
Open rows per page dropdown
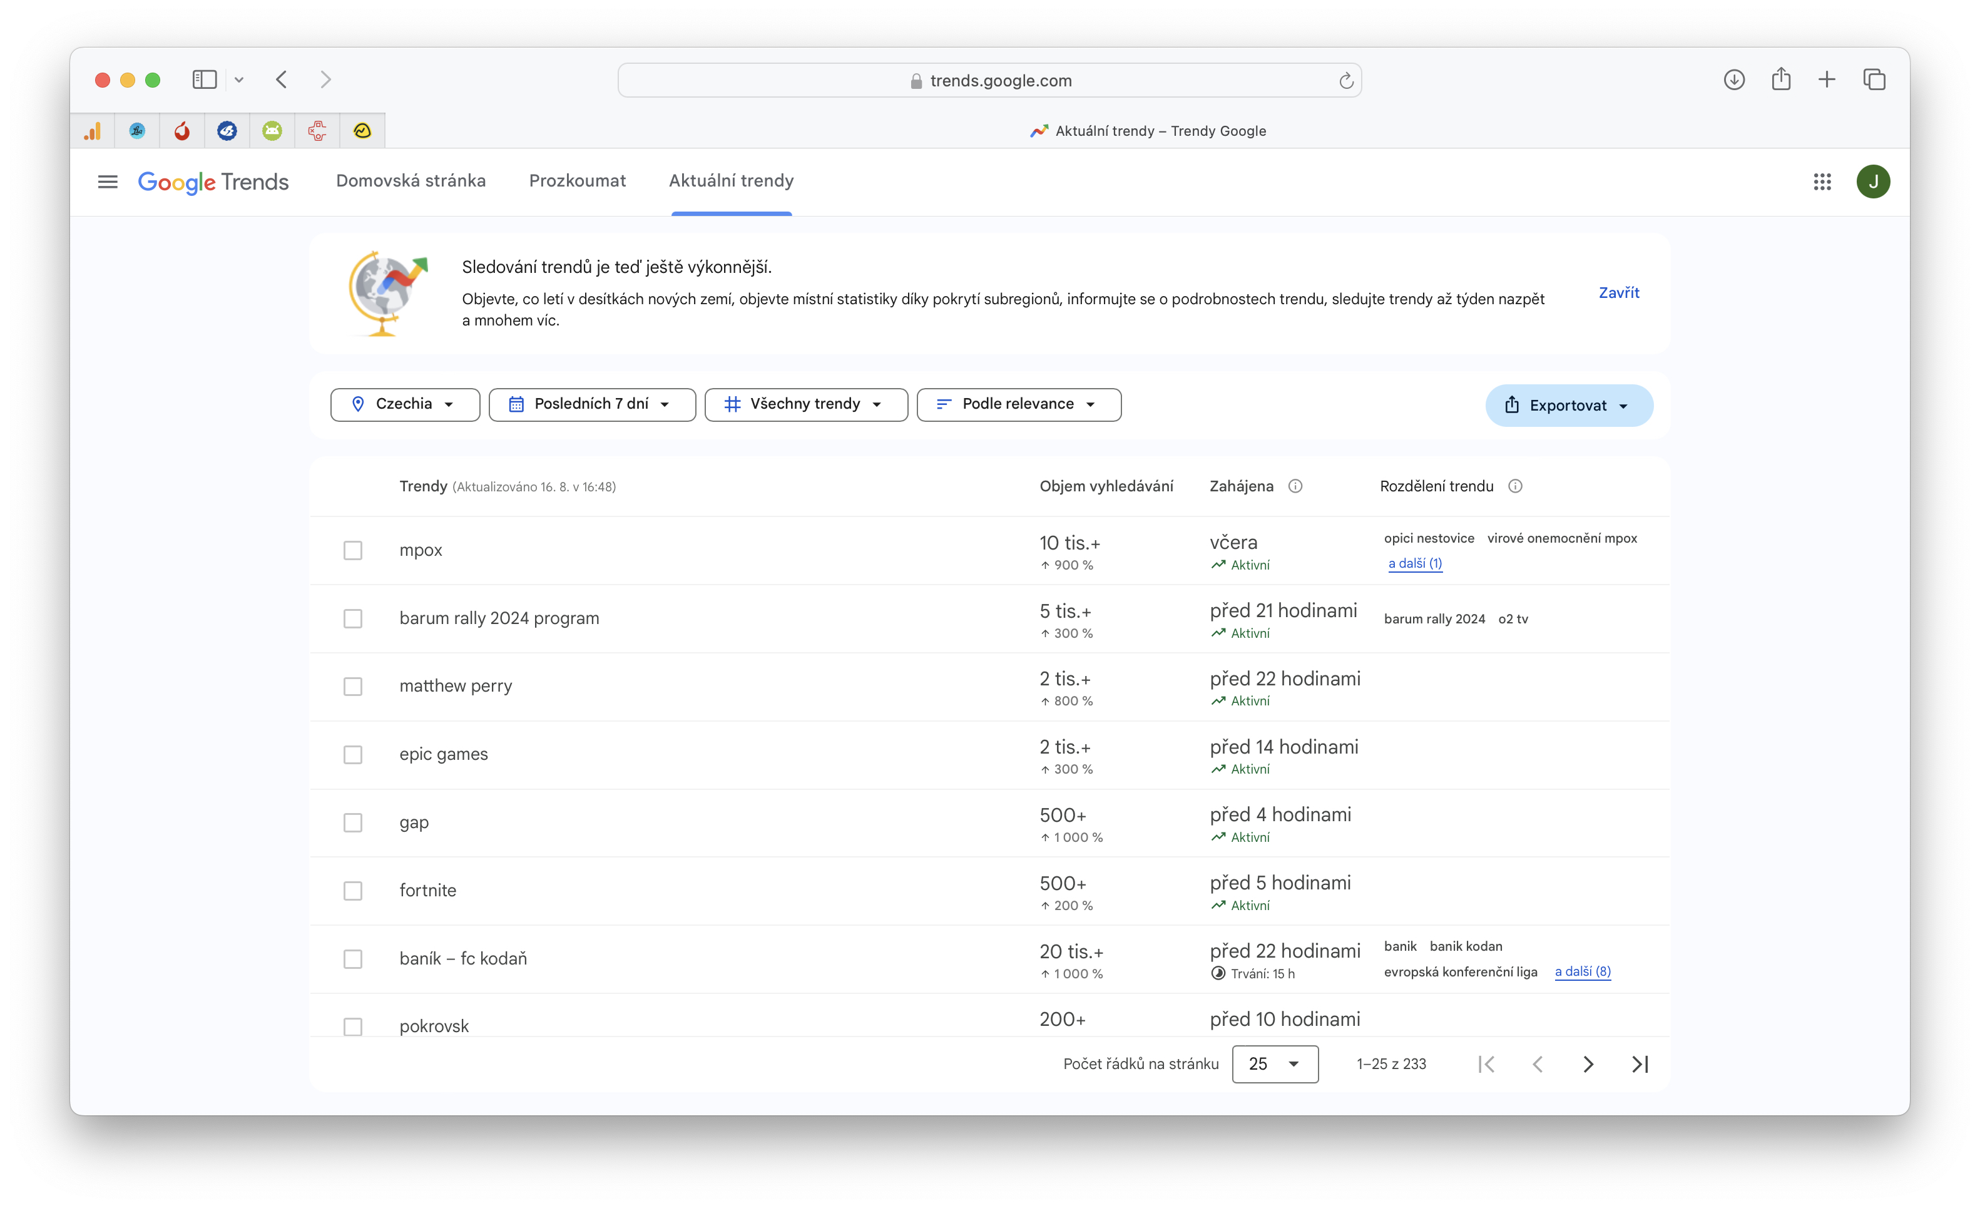pos(1275,1064)
